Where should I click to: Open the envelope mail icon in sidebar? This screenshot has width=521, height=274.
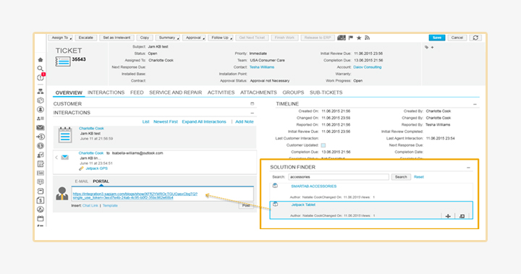(41, 127)
